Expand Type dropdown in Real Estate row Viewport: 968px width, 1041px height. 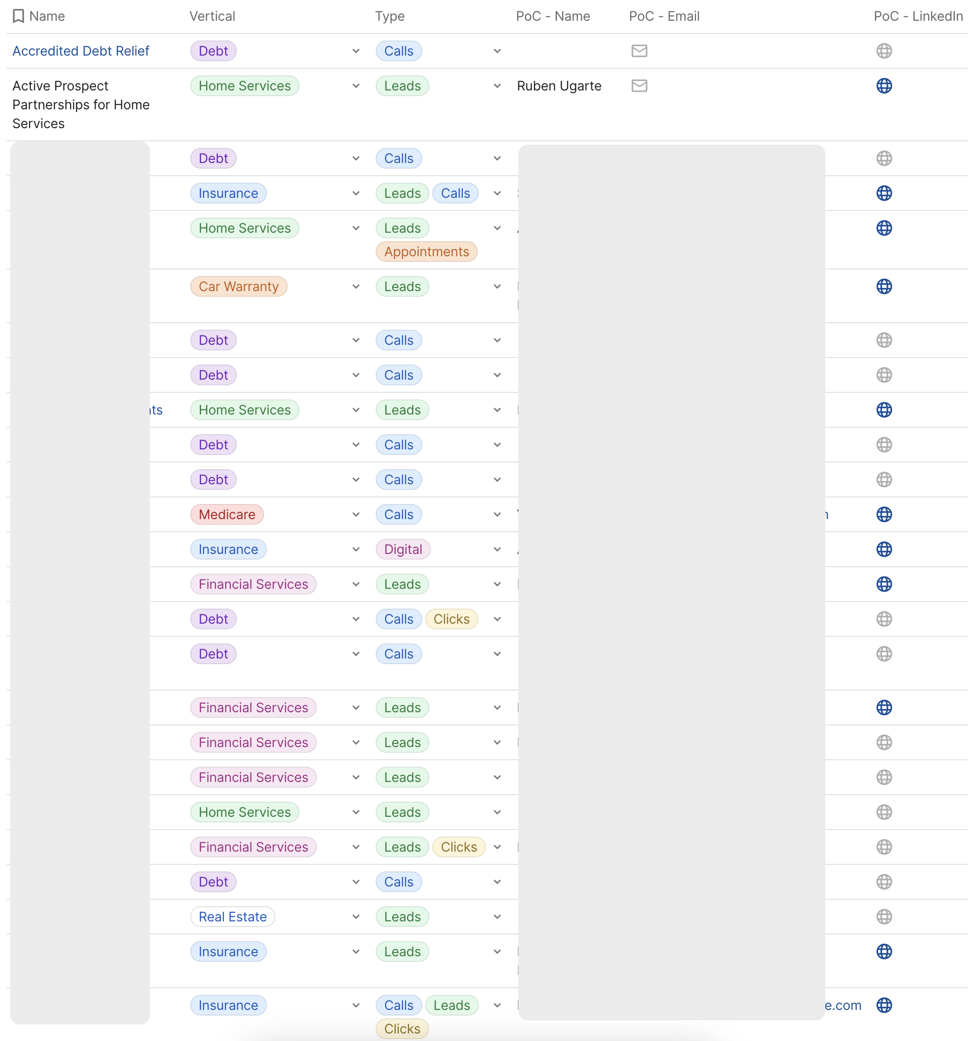[497, 916]
